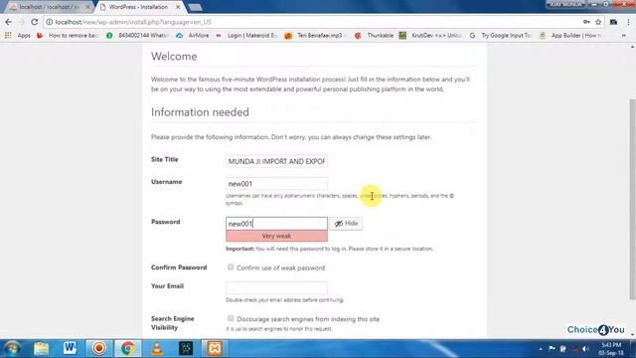The width and height of the screenshot is (636, 358).
Task: Open screen recorder taskbar icon
Action: tap(99, 348)
